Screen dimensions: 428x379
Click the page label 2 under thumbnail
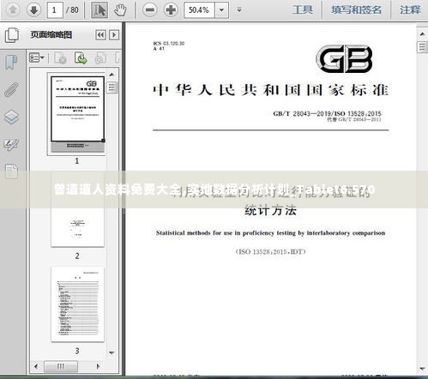pos(77,256)
